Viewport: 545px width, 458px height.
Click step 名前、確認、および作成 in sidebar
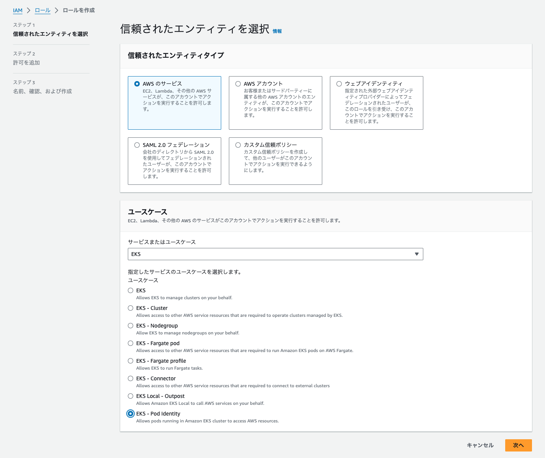42,91
